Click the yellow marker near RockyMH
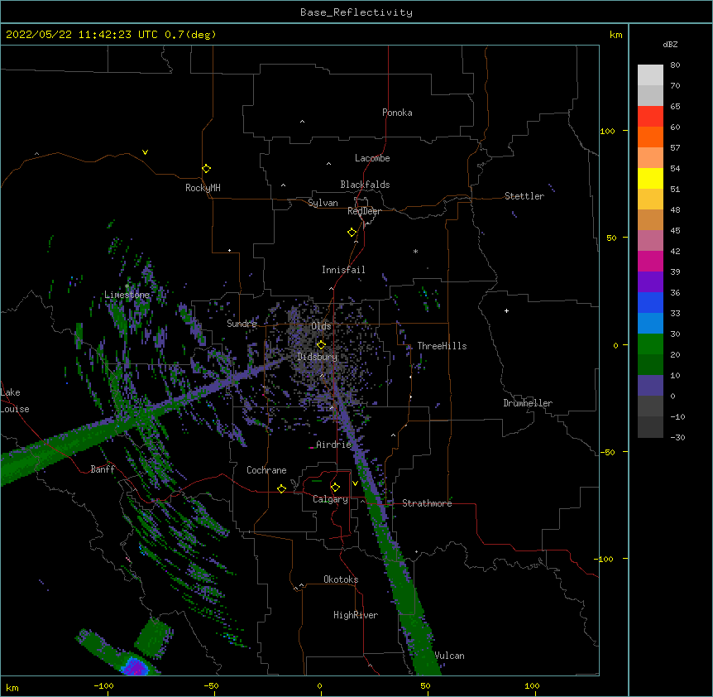This screenshot has width=713, height=697. click(x=206, y=168)
